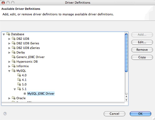This screenshot has width=155, height=120.
Task: Click the Remove button
Action: coord(142,50)
